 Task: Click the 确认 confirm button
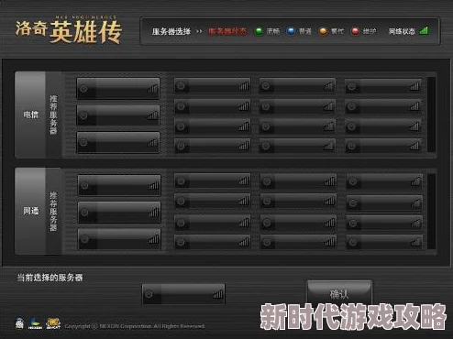click(x=339, y=293)
